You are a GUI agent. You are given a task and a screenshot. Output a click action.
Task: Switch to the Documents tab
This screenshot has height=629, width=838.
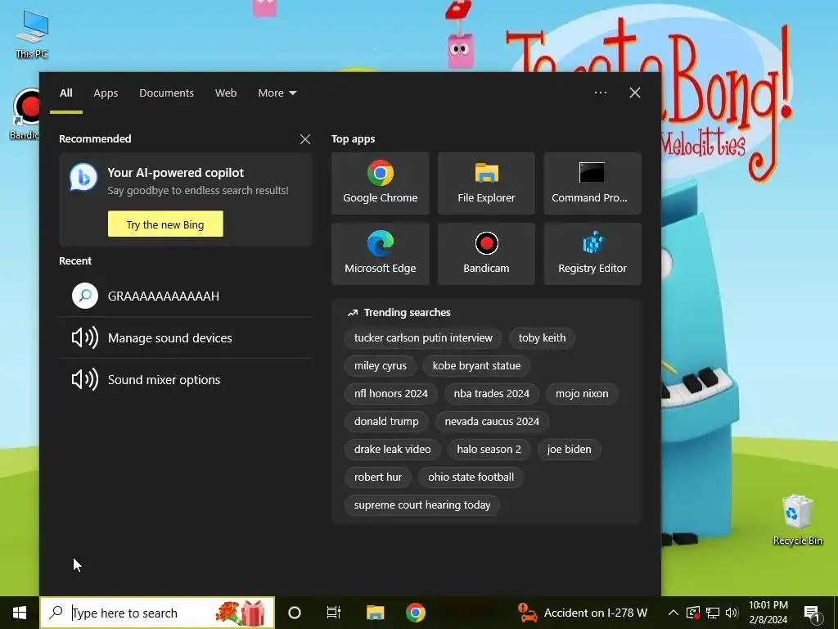166,93
